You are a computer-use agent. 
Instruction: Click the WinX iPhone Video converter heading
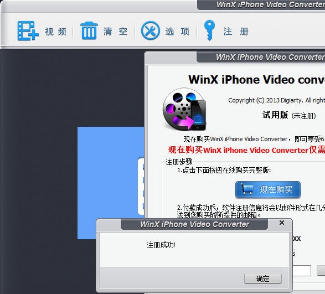tap(256, 80)
